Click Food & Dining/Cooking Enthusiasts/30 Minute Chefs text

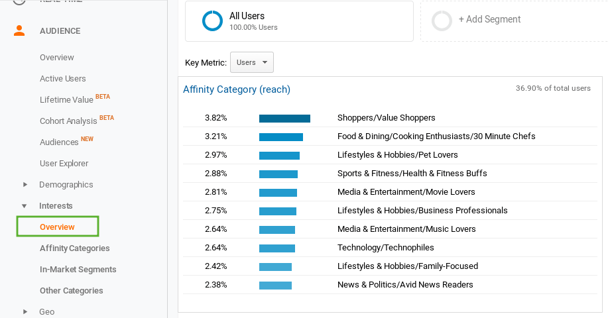pyautogui.click(x=436, y=136)
